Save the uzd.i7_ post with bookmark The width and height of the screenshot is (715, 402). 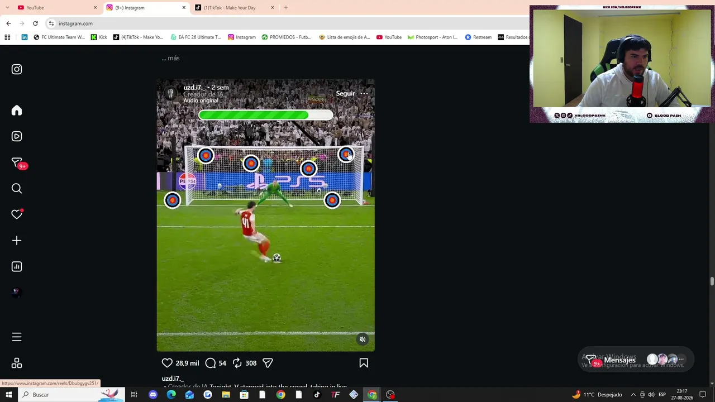[x=364, y=363]
